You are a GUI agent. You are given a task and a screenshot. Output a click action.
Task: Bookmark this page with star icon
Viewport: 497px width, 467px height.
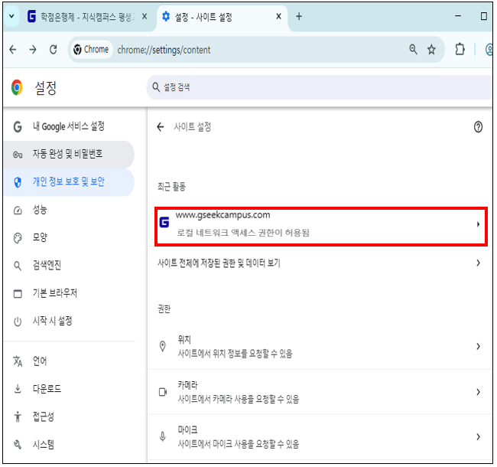pyautogui.click(x=432, y=50)
